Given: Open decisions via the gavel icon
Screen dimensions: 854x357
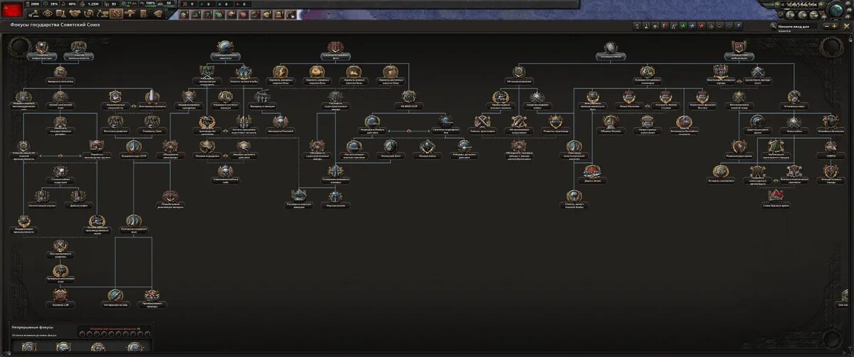Looking at the screenshot, I should (x=34, y=14).
